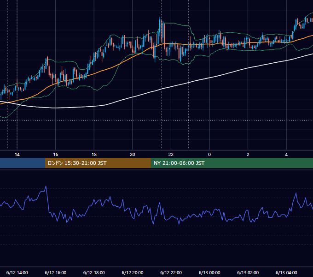Click the NY 21:00-06:00 JST session bar
The width and height of the screenshot is (313, 277).
coord(232,163)
